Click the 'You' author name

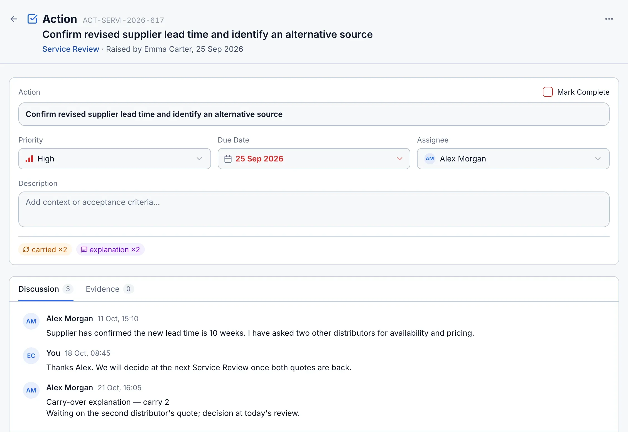tap(53, 353)
